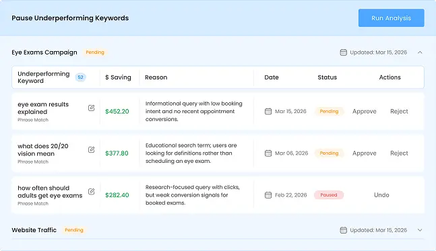Undo the paused keyword action

point(381,195)
